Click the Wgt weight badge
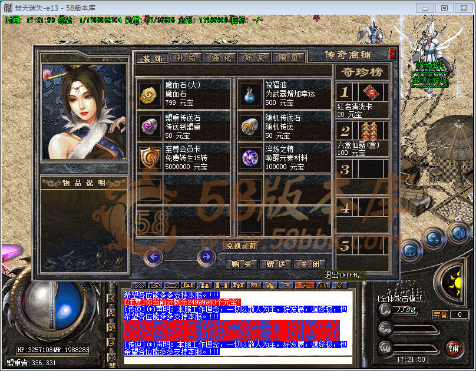 coord(385,348)
